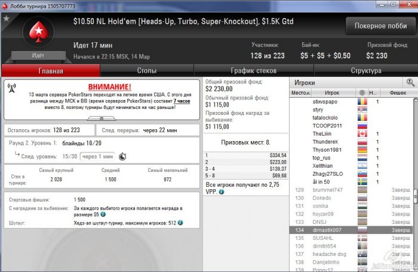418x272 pixels.
Task: Open info icon beside 512 players
Action: (x=180, y=223)
